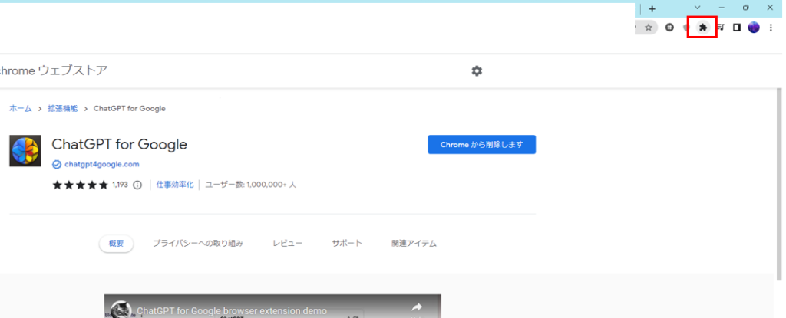Viewport: 786px width, 318px height.
Task: Click the page vertical scrollbar
Action: tap(778, 185)
